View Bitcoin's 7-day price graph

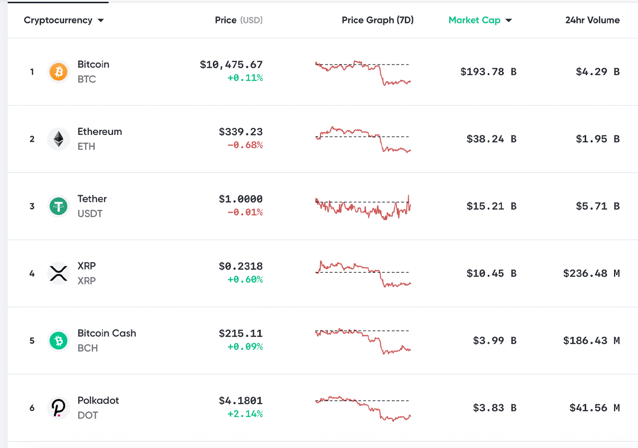point(363,73)
